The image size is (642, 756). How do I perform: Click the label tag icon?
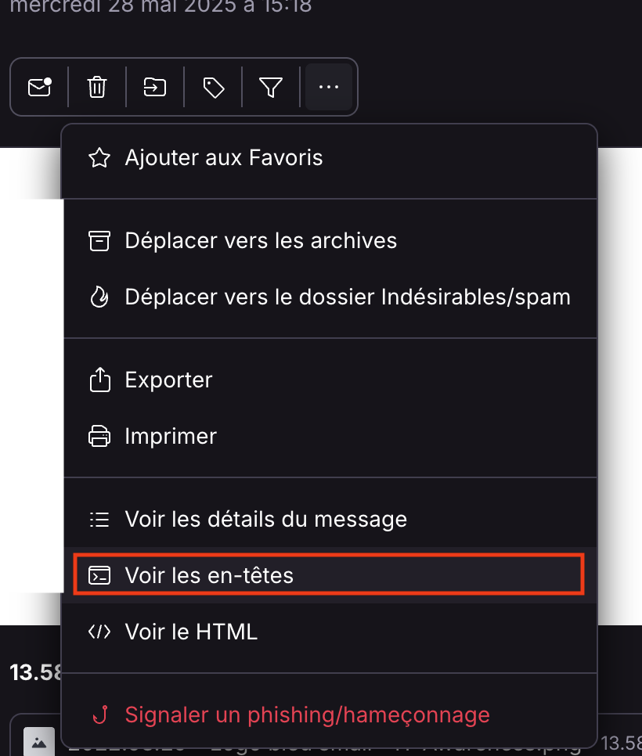click(x=213, y=87)
